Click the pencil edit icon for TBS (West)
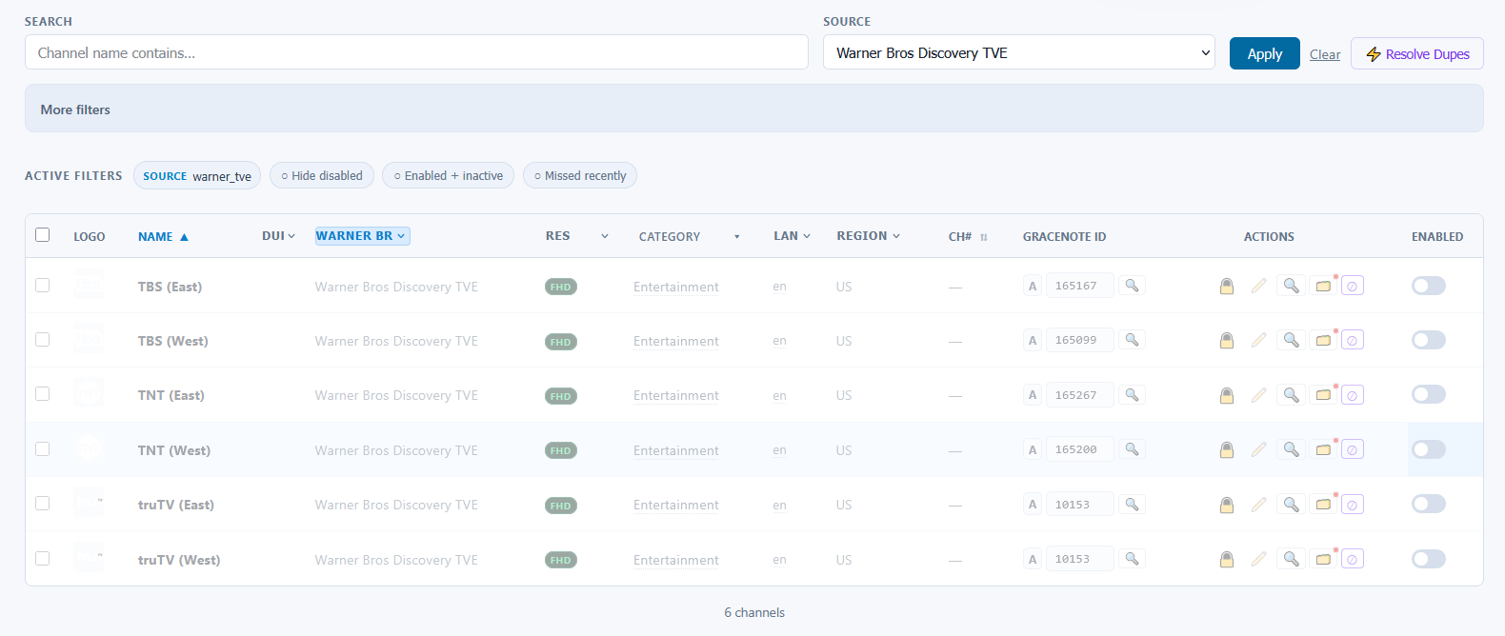1505x636 pixels. click(1259, 340)
